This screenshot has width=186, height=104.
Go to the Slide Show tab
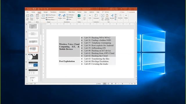[71, 12]
